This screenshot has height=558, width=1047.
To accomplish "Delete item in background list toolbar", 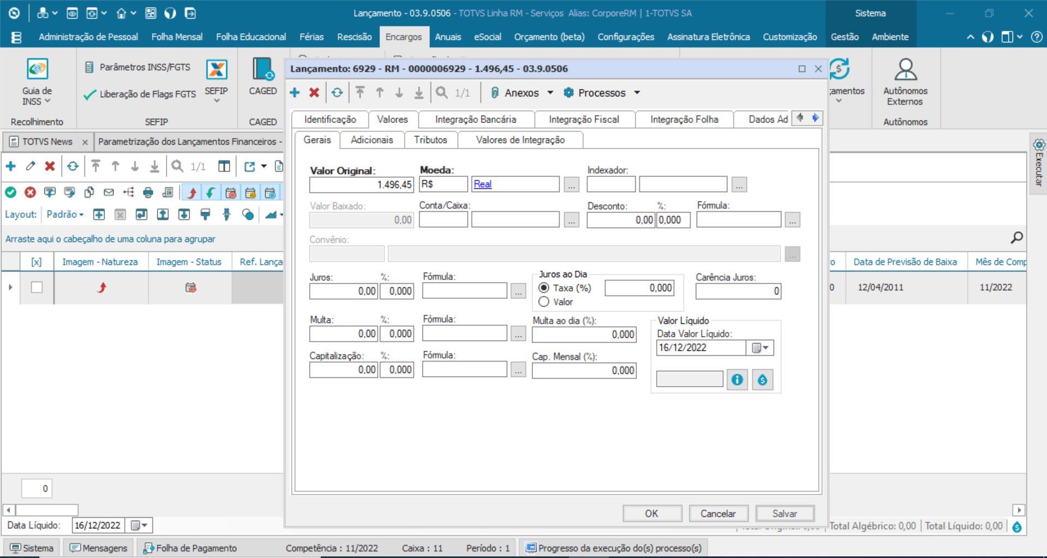I will click(x=50, y=166).
